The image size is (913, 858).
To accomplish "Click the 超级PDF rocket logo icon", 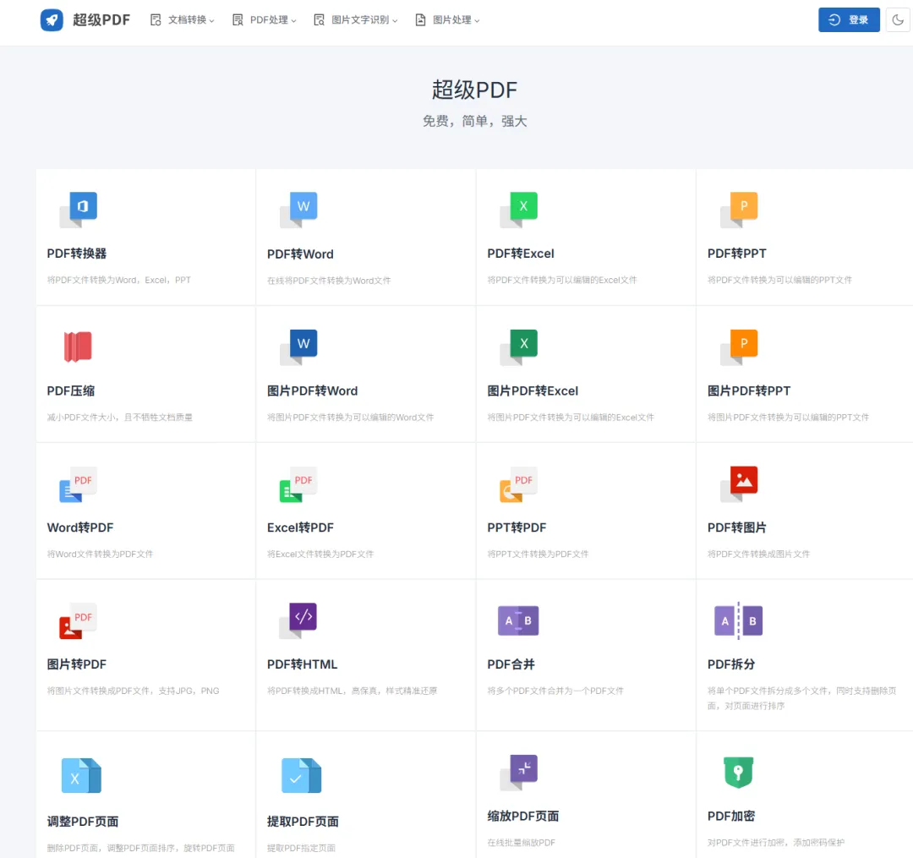I will tap(52, 19).
